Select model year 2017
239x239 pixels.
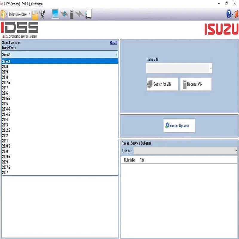pyautogui.click(x=60, y=88)
